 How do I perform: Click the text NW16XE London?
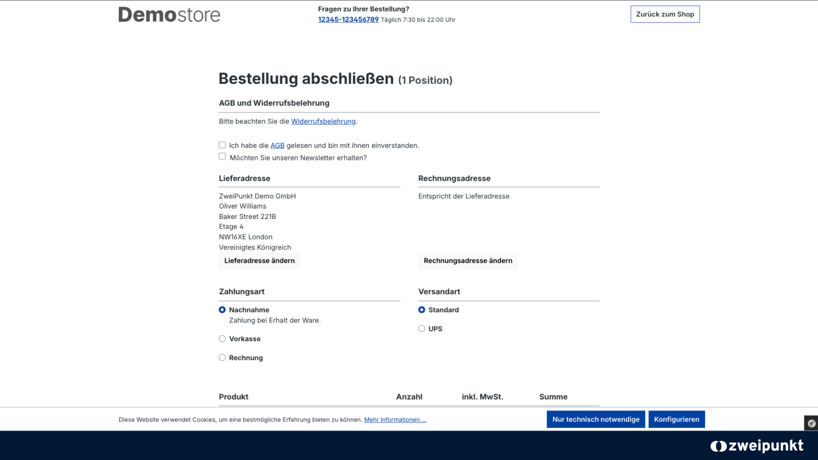tap(246, 237)
